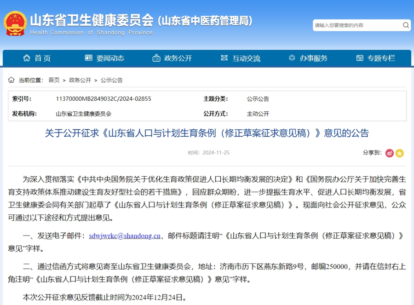Click the national emblem logo

click(x=15, y=23)
